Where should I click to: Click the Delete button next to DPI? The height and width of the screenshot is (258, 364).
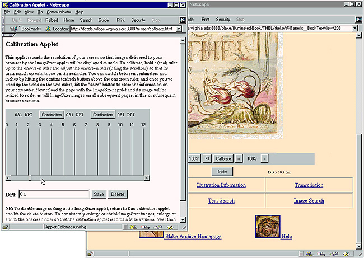point(118,194)
